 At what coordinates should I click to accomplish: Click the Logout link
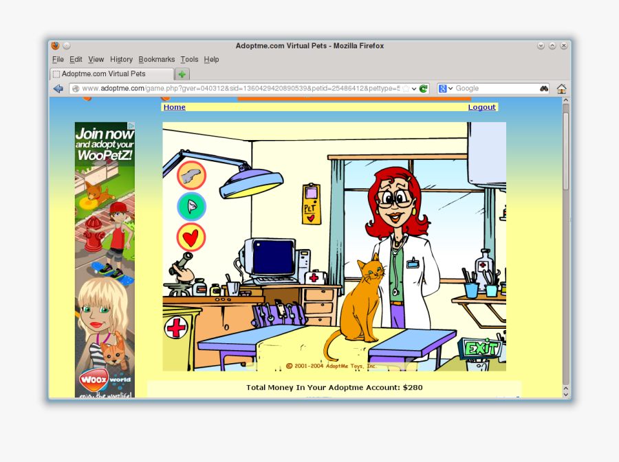click(x=481, y=107)
